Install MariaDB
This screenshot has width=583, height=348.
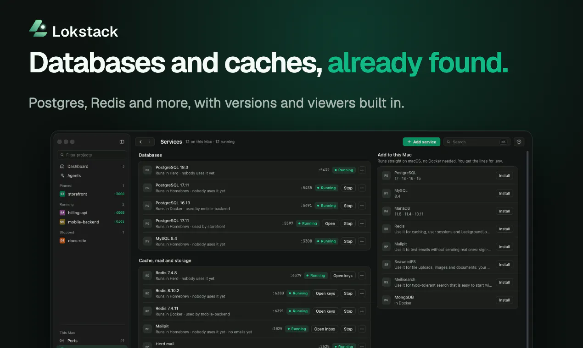coord(505,211)
